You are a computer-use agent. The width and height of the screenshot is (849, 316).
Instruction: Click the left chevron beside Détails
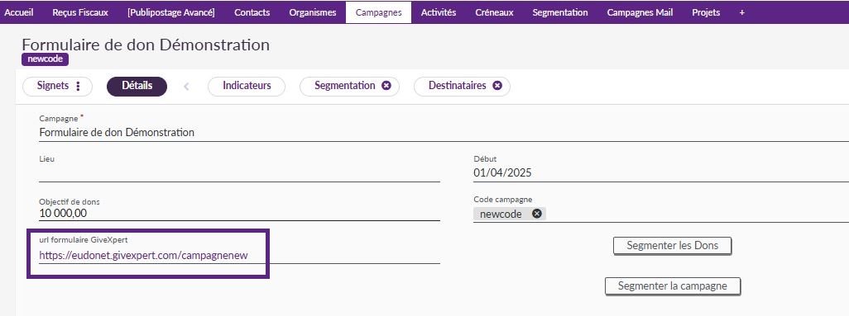[x=186, y=87]
